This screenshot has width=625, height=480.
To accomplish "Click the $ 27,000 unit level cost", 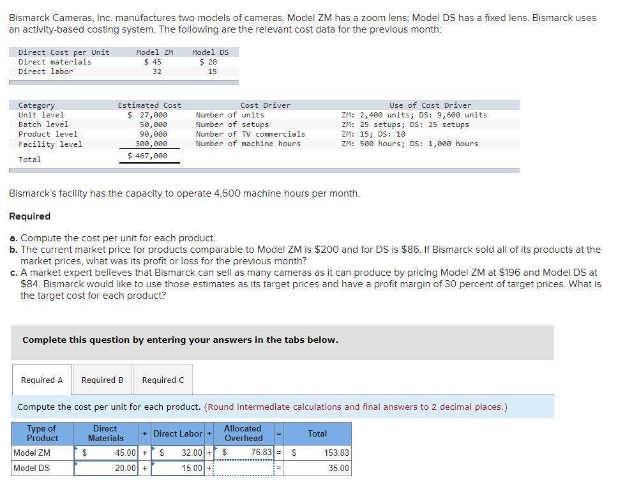I will pyautogui.click(x=147, y=115).
